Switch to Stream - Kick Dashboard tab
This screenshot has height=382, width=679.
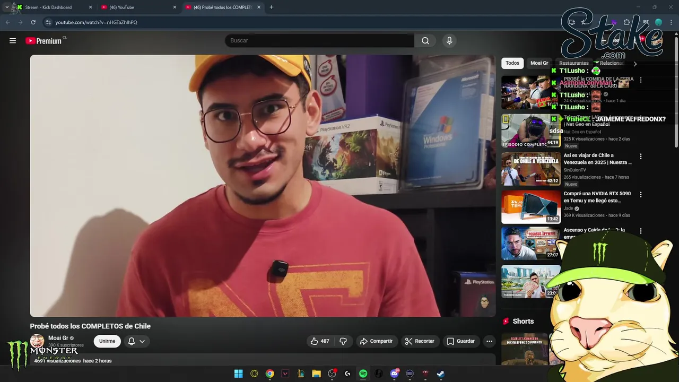click(x=53, y=7)
